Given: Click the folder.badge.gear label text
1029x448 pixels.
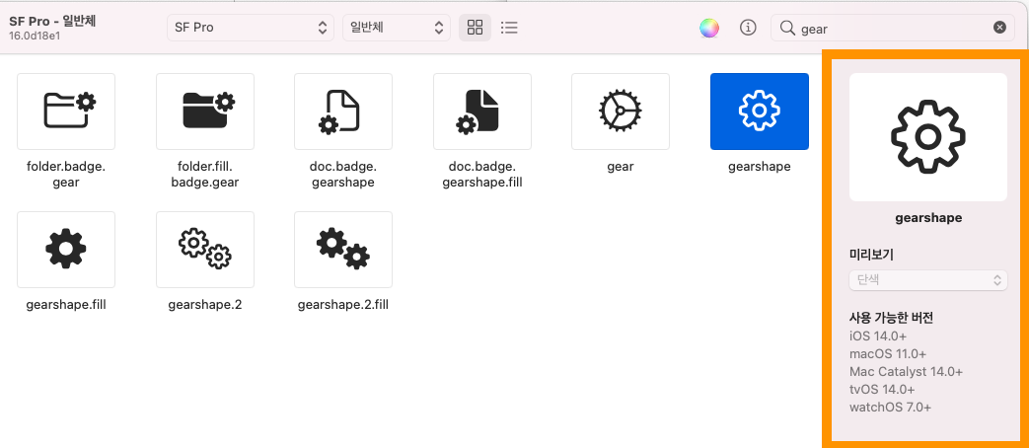Looking at the screenshot, I should click(66, 175).
